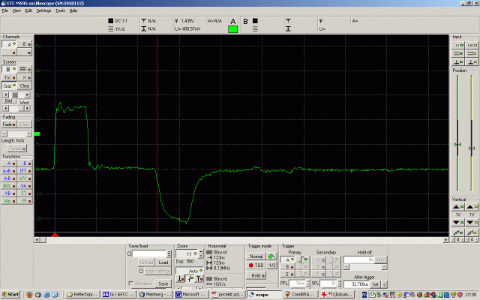Click the Clear screen button

pyautogui.click(x=25, y=85)
